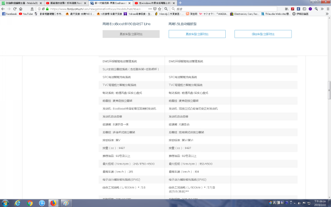Click the forward navigation arrow
The width and height of the screenshot is (331, 207).
click(x=9, y=9)
